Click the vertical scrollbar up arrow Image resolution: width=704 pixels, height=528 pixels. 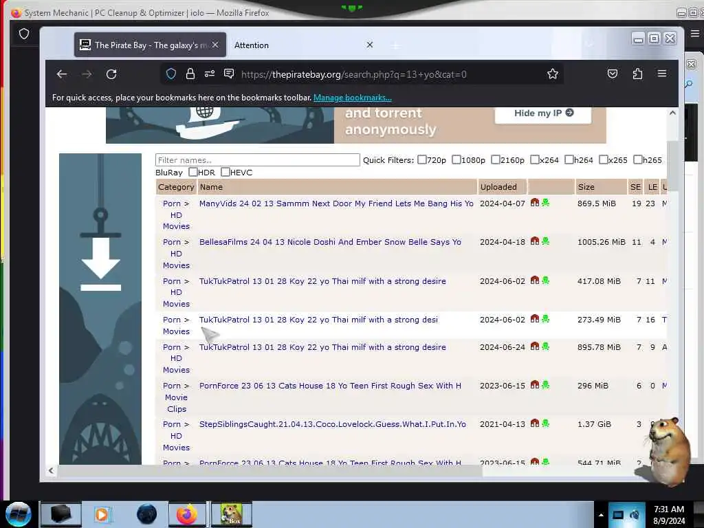pos(672,113)
